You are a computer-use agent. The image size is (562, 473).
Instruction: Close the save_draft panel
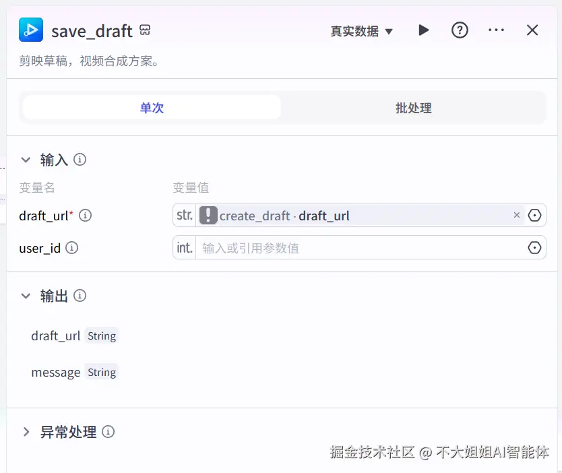[532, 30]
